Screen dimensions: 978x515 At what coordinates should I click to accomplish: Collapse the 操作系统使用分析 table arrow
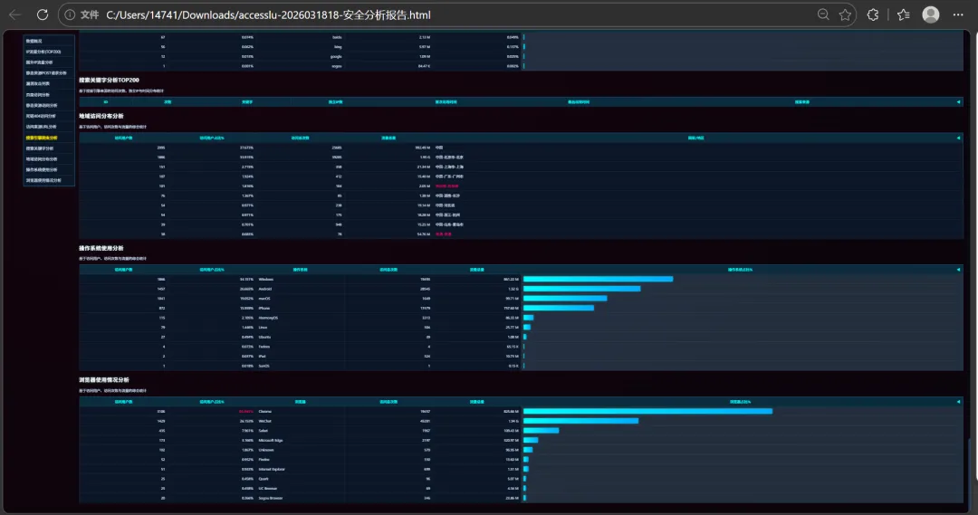pos(958,270)
